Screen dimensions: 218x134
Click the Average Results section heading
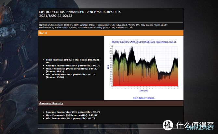pos(51,103)
